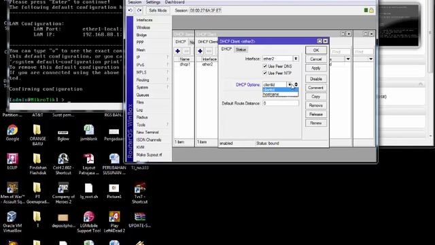Select the dhcp1 row in DHCP Server list
Screen dimensions: 435x245
[184, 64]
